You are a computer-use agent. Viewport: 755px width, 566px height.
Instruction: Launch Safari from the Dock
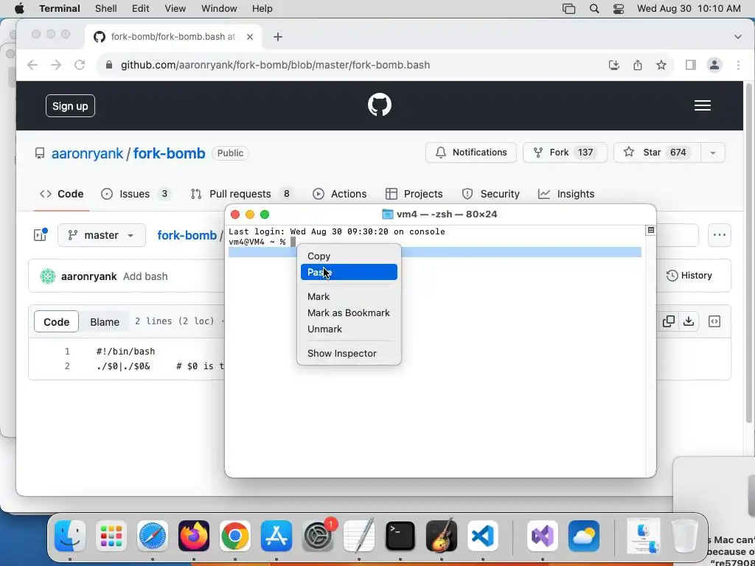153,536
